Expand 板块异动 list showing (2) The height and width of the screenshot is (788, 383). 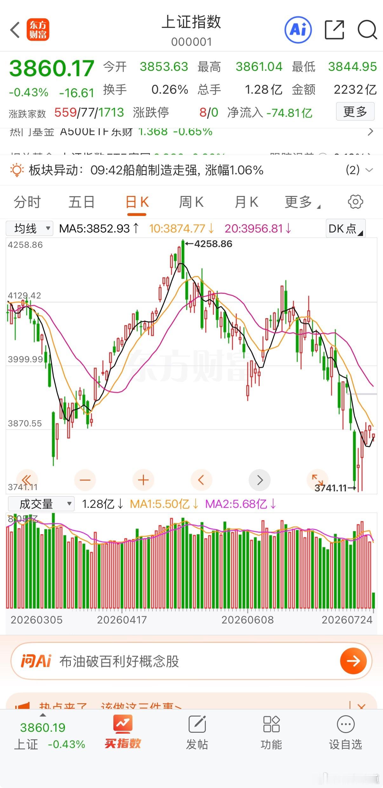(359, 170)
